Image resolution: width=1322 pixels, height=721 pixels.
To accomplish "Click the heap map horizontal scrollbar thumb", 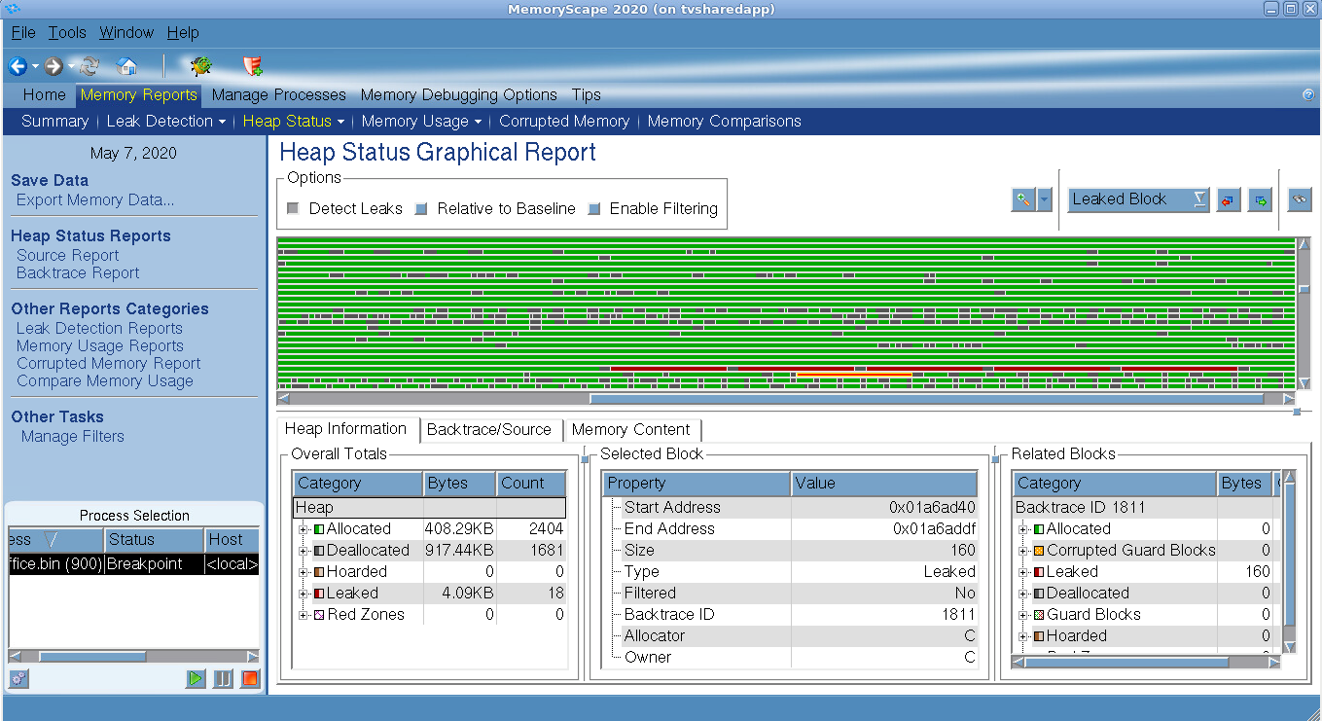I will point(926,398).
